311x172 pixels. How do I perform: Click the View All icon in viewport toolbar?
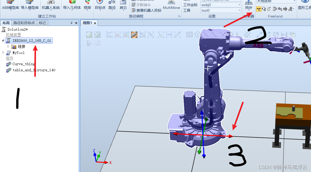click(89, 35)
